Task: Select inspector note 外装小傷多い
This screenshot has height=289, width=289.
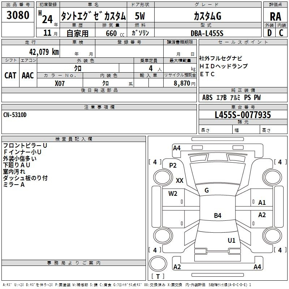Action: (20, 158)
